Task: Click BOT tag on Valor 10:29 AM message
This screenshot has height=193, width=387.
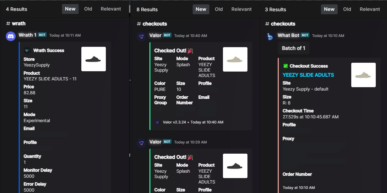Action: click(167, 142)
